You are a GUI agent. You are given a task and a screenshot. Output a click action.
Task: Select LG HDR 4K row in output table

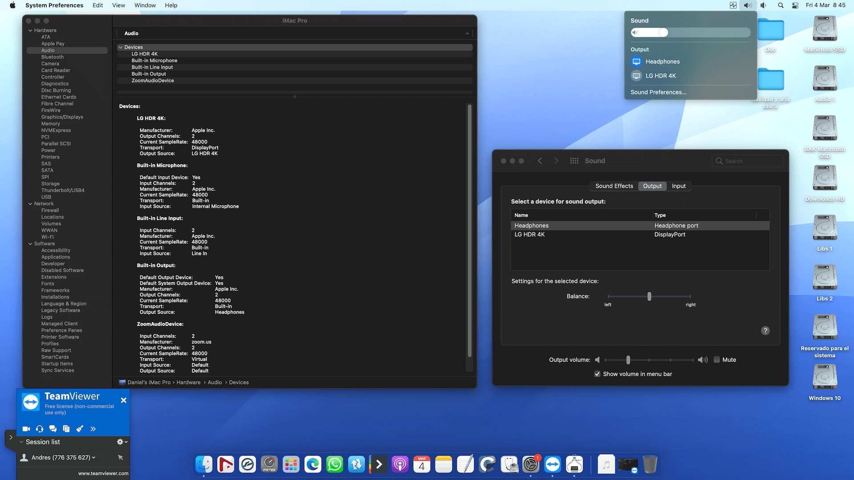pos(640,235)
